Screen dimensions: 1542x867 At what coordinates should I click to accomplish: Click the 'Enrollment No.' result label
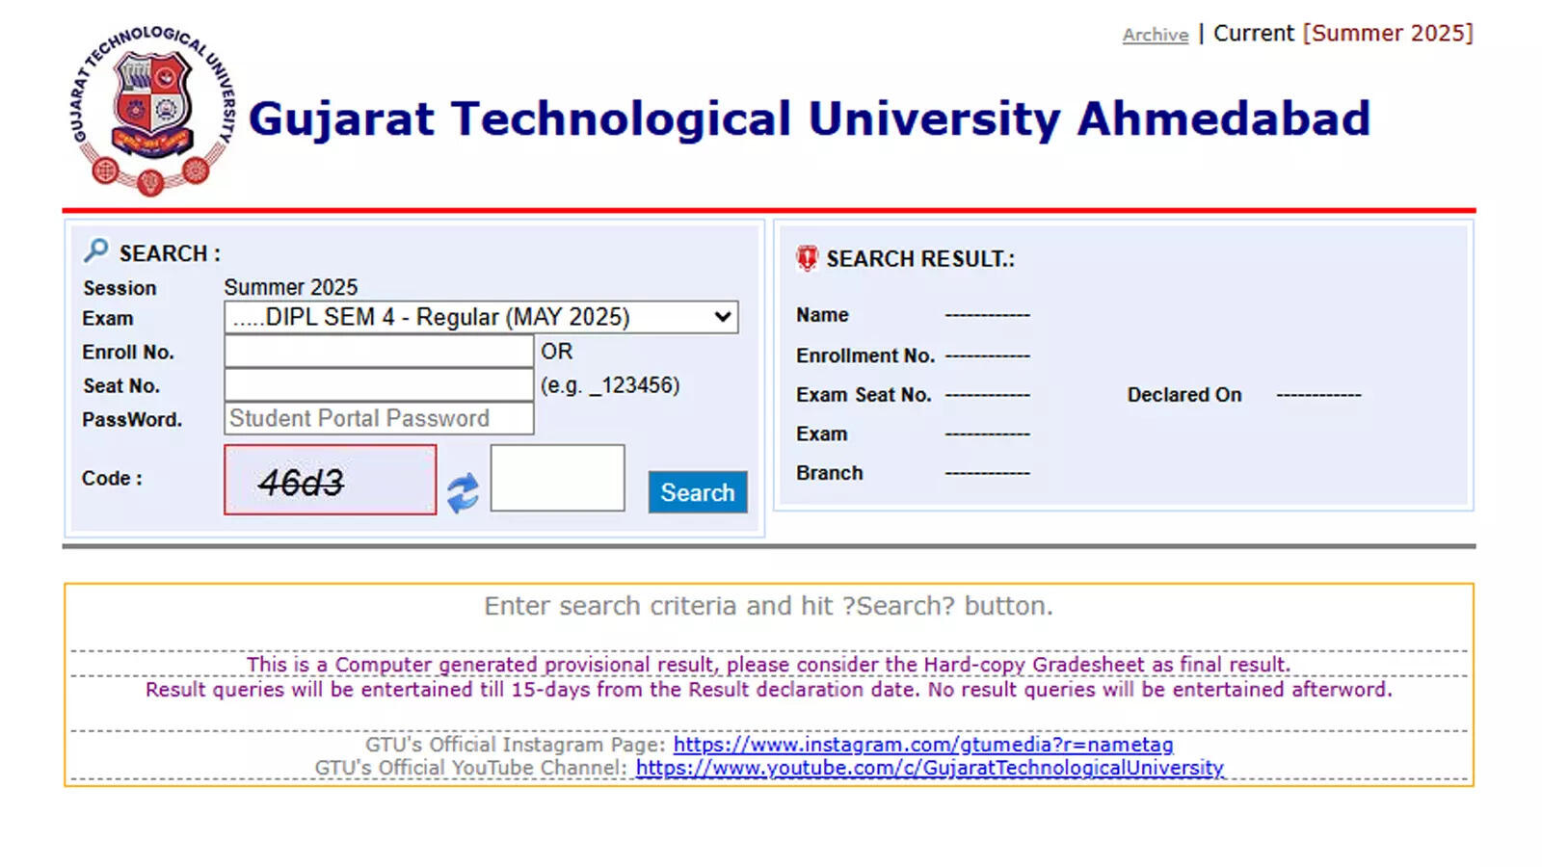tap(865, 355)
